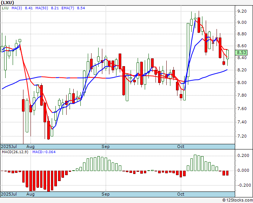253x203 pixels.
Task: Click the EMA(7) value 8.54
Action: coord(81,8)
